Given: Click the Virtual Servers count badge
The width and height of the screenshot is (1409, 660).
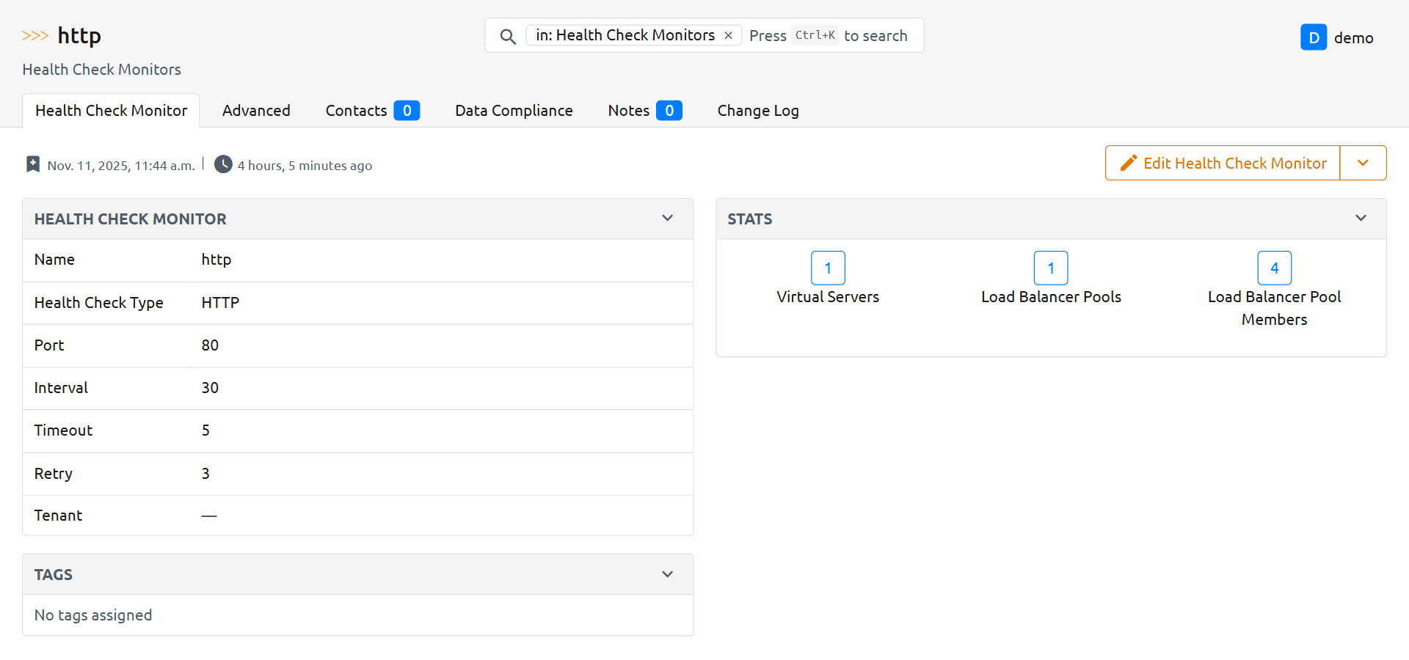Looking at the screenshot, I should pyautogui.click(x=828, y=268).
